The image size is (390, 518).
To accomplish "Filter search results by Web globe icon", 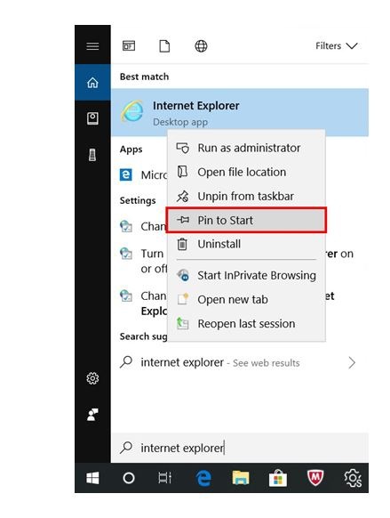I will 201,46.
